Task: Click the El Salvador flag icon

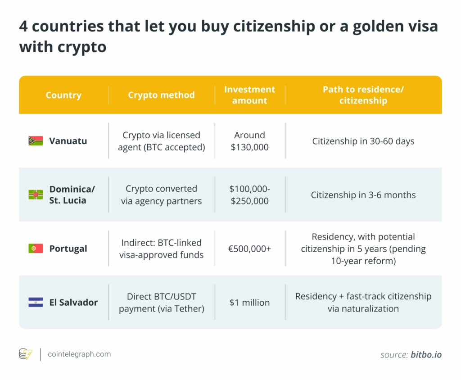Action: 36,303
